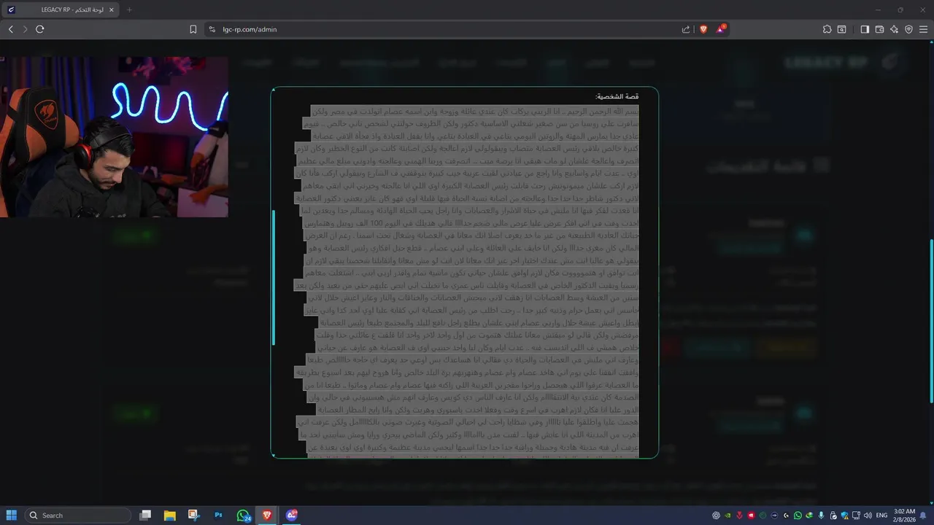Open the browser hamburger main menu
Screen dimensions: 934x525
(923, 29)
